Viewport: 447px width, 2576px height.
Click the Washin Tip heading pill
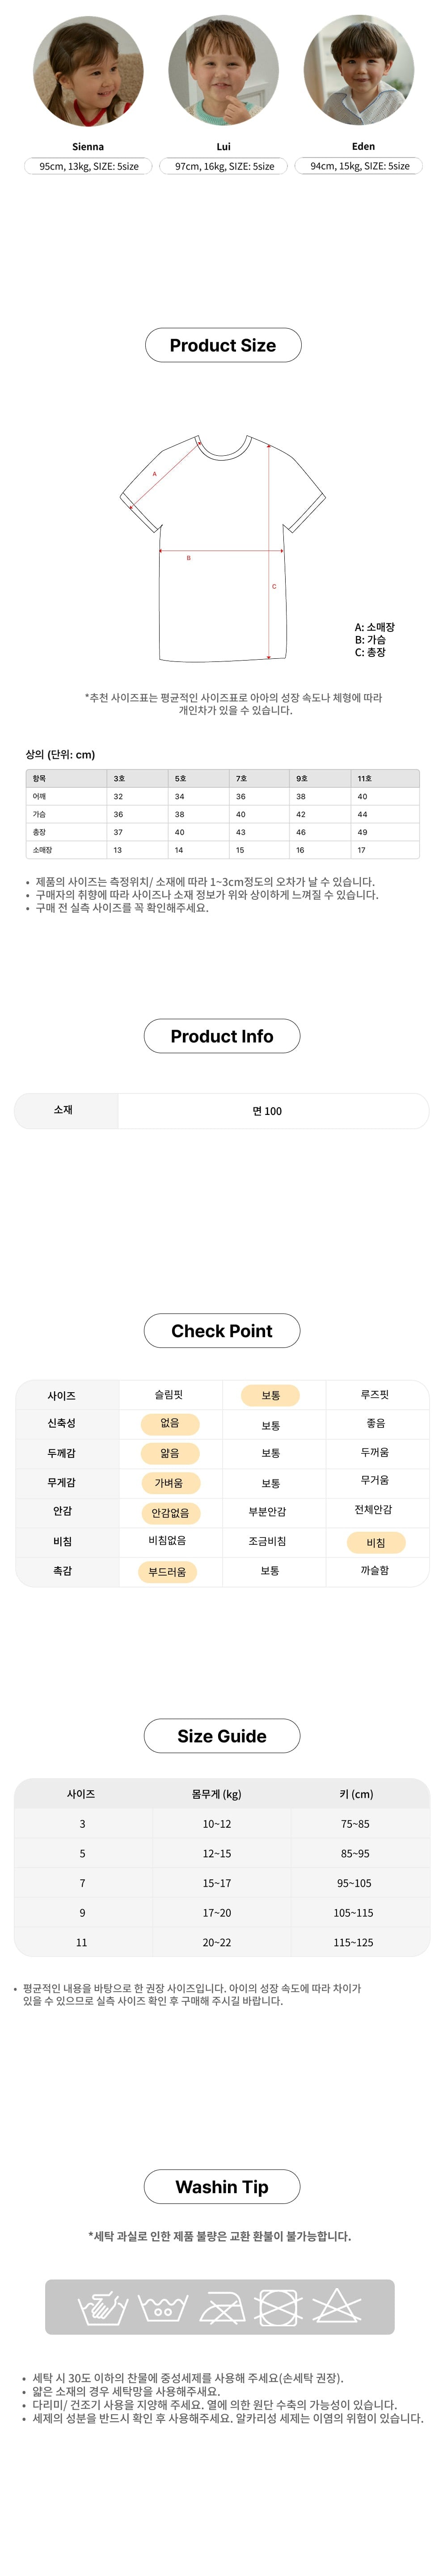[x=222, y=2187]
